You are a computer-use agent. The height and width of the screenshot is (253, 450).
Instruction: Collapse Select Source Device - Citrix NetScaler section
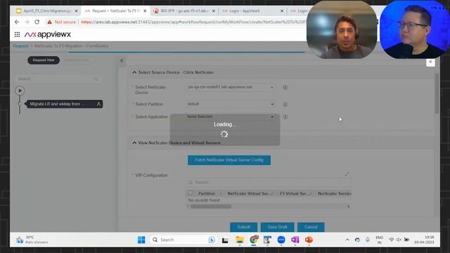tap(134, 72)
